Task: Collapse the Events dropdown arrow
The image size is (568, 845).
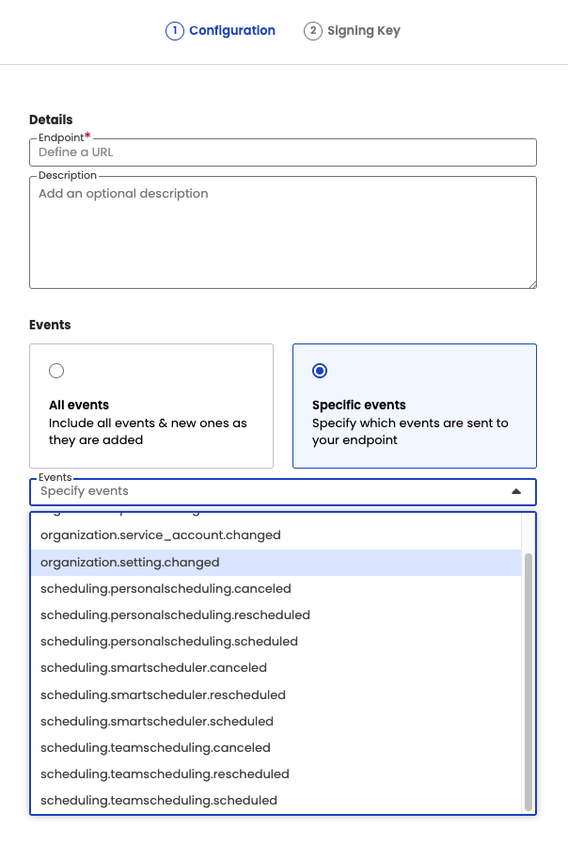Action: (515, 491)
